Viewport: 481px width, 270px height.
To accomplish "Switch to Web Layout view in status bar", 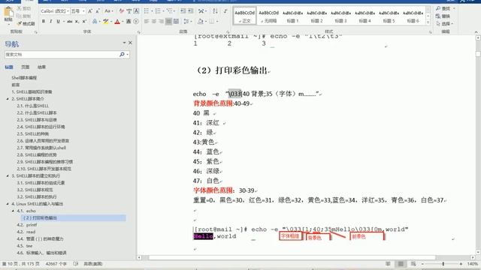I will click(413, 264).
